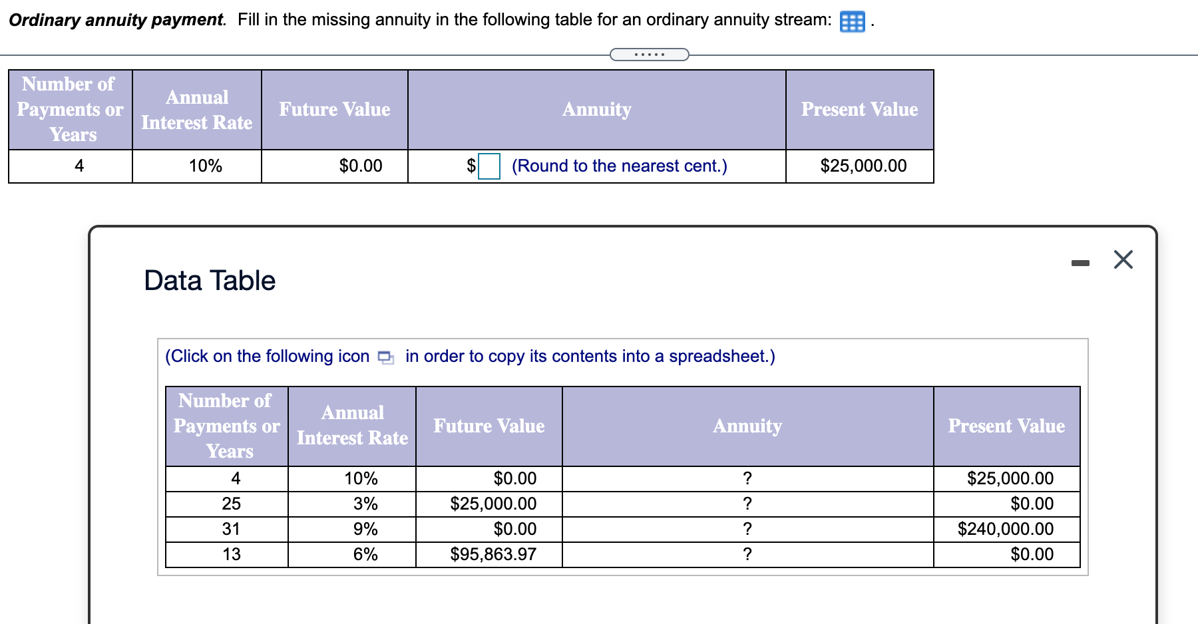Click the '(Round to the nearest cent.)' text
Screen dimensions: 1198x624
tap(619, 166)
